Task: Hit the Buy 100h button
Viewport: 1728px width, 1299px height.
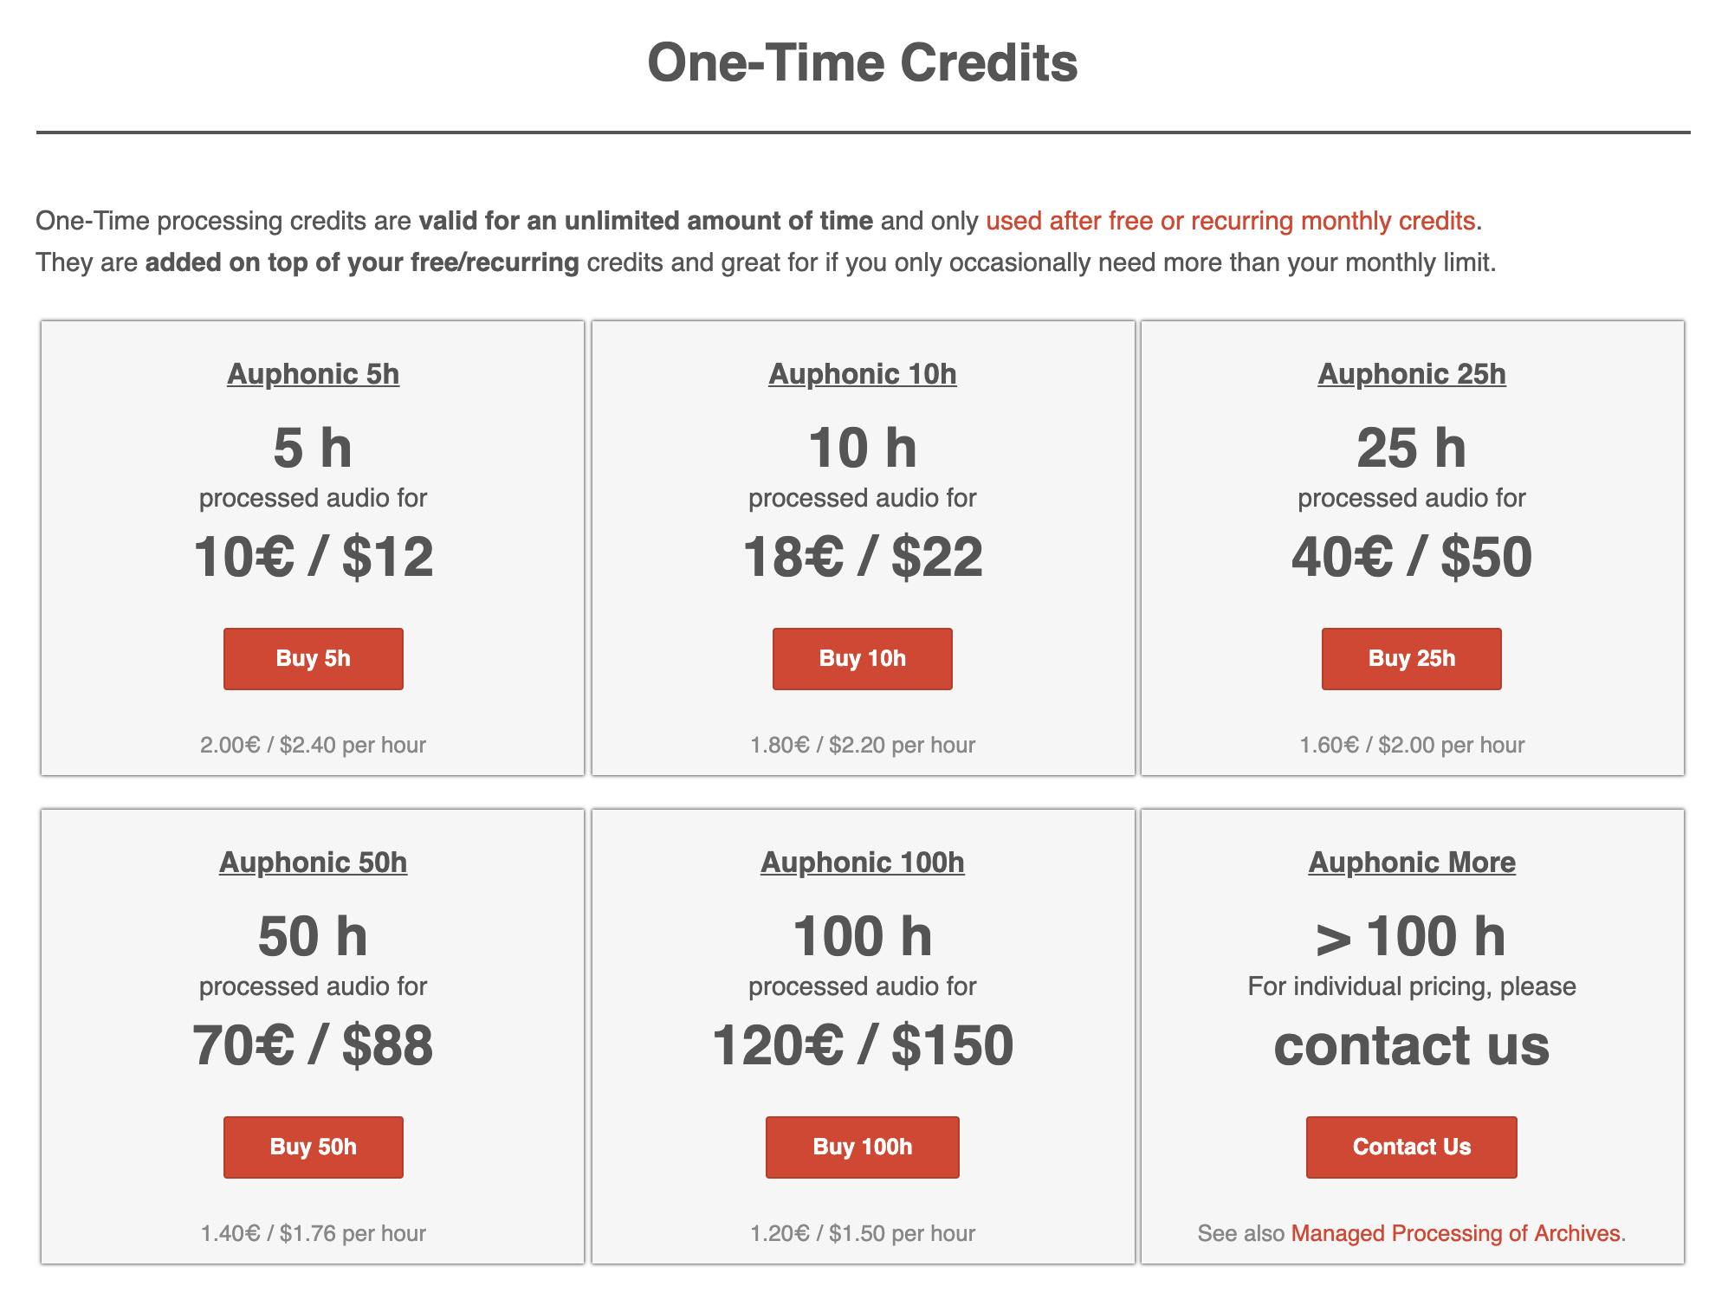Action: click(x=862, y=1147)
